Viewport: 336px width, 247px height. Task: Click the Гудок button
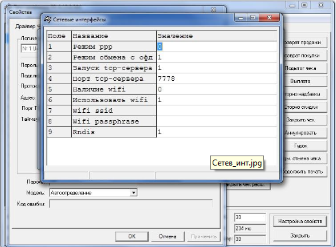coord(301,146)
